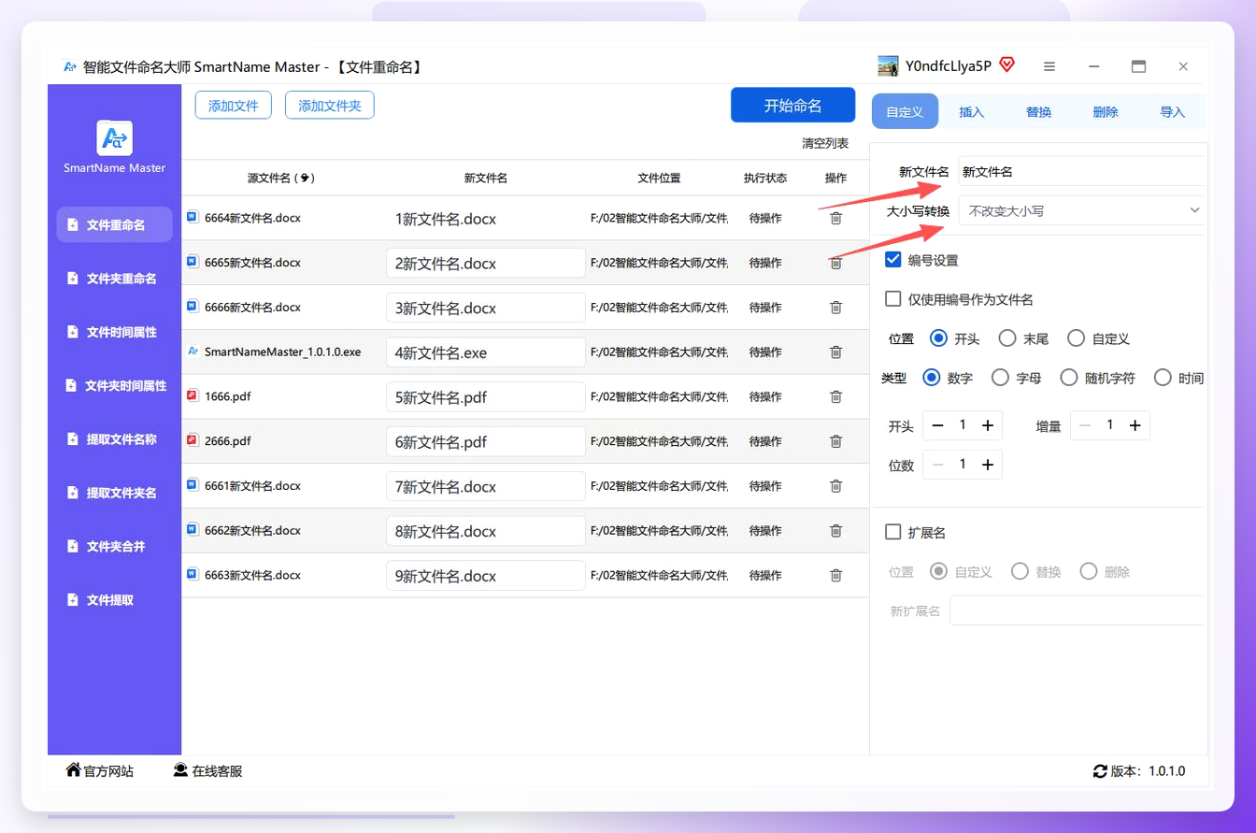1256x833 pixels.
Task: Open 文件夹合并 in the sidebar
Action: pyautogui.click(x=114, y=546)
